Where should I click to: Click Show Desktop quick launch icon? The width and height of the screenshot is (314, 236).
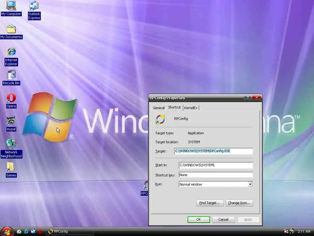tap(19, 231)
